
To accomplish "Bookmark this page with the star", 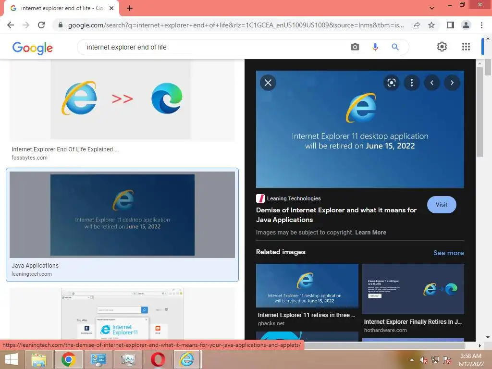I will point(431,25).
